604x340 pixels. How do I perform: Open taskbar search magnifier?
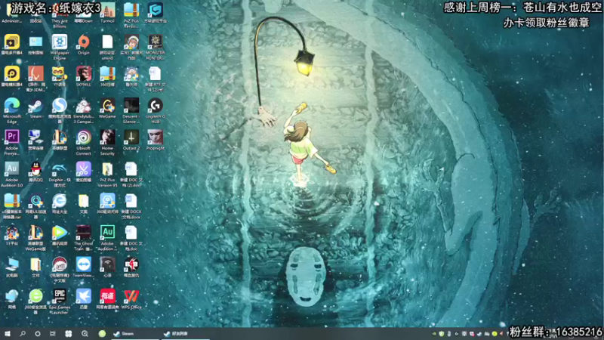23,333
